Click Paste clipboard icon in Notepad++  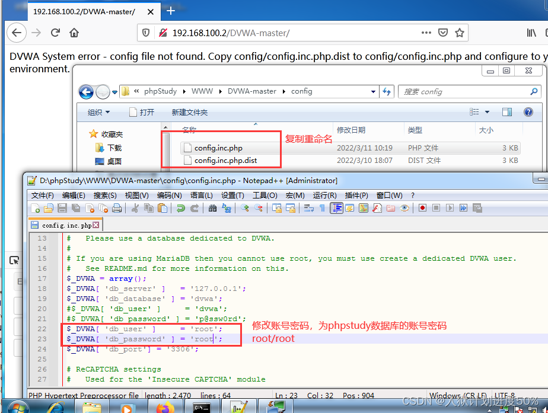(x=163, y=208)
